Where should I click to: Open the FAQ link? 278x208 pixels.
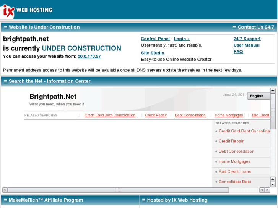(238, 52)
